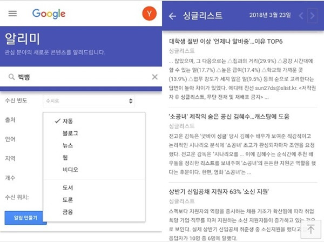Click the 빅뱅 alert search field

coord(81,77)
